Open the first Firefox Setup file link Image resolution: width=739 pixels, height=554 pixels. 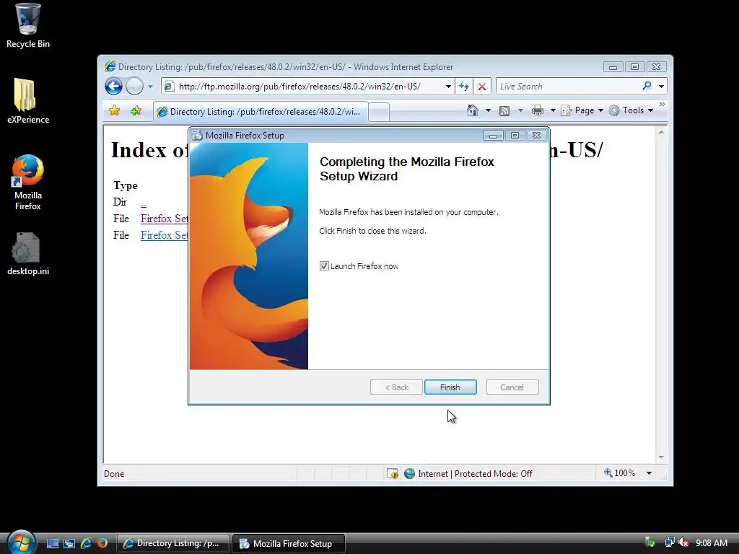click(x=164, y=219)
